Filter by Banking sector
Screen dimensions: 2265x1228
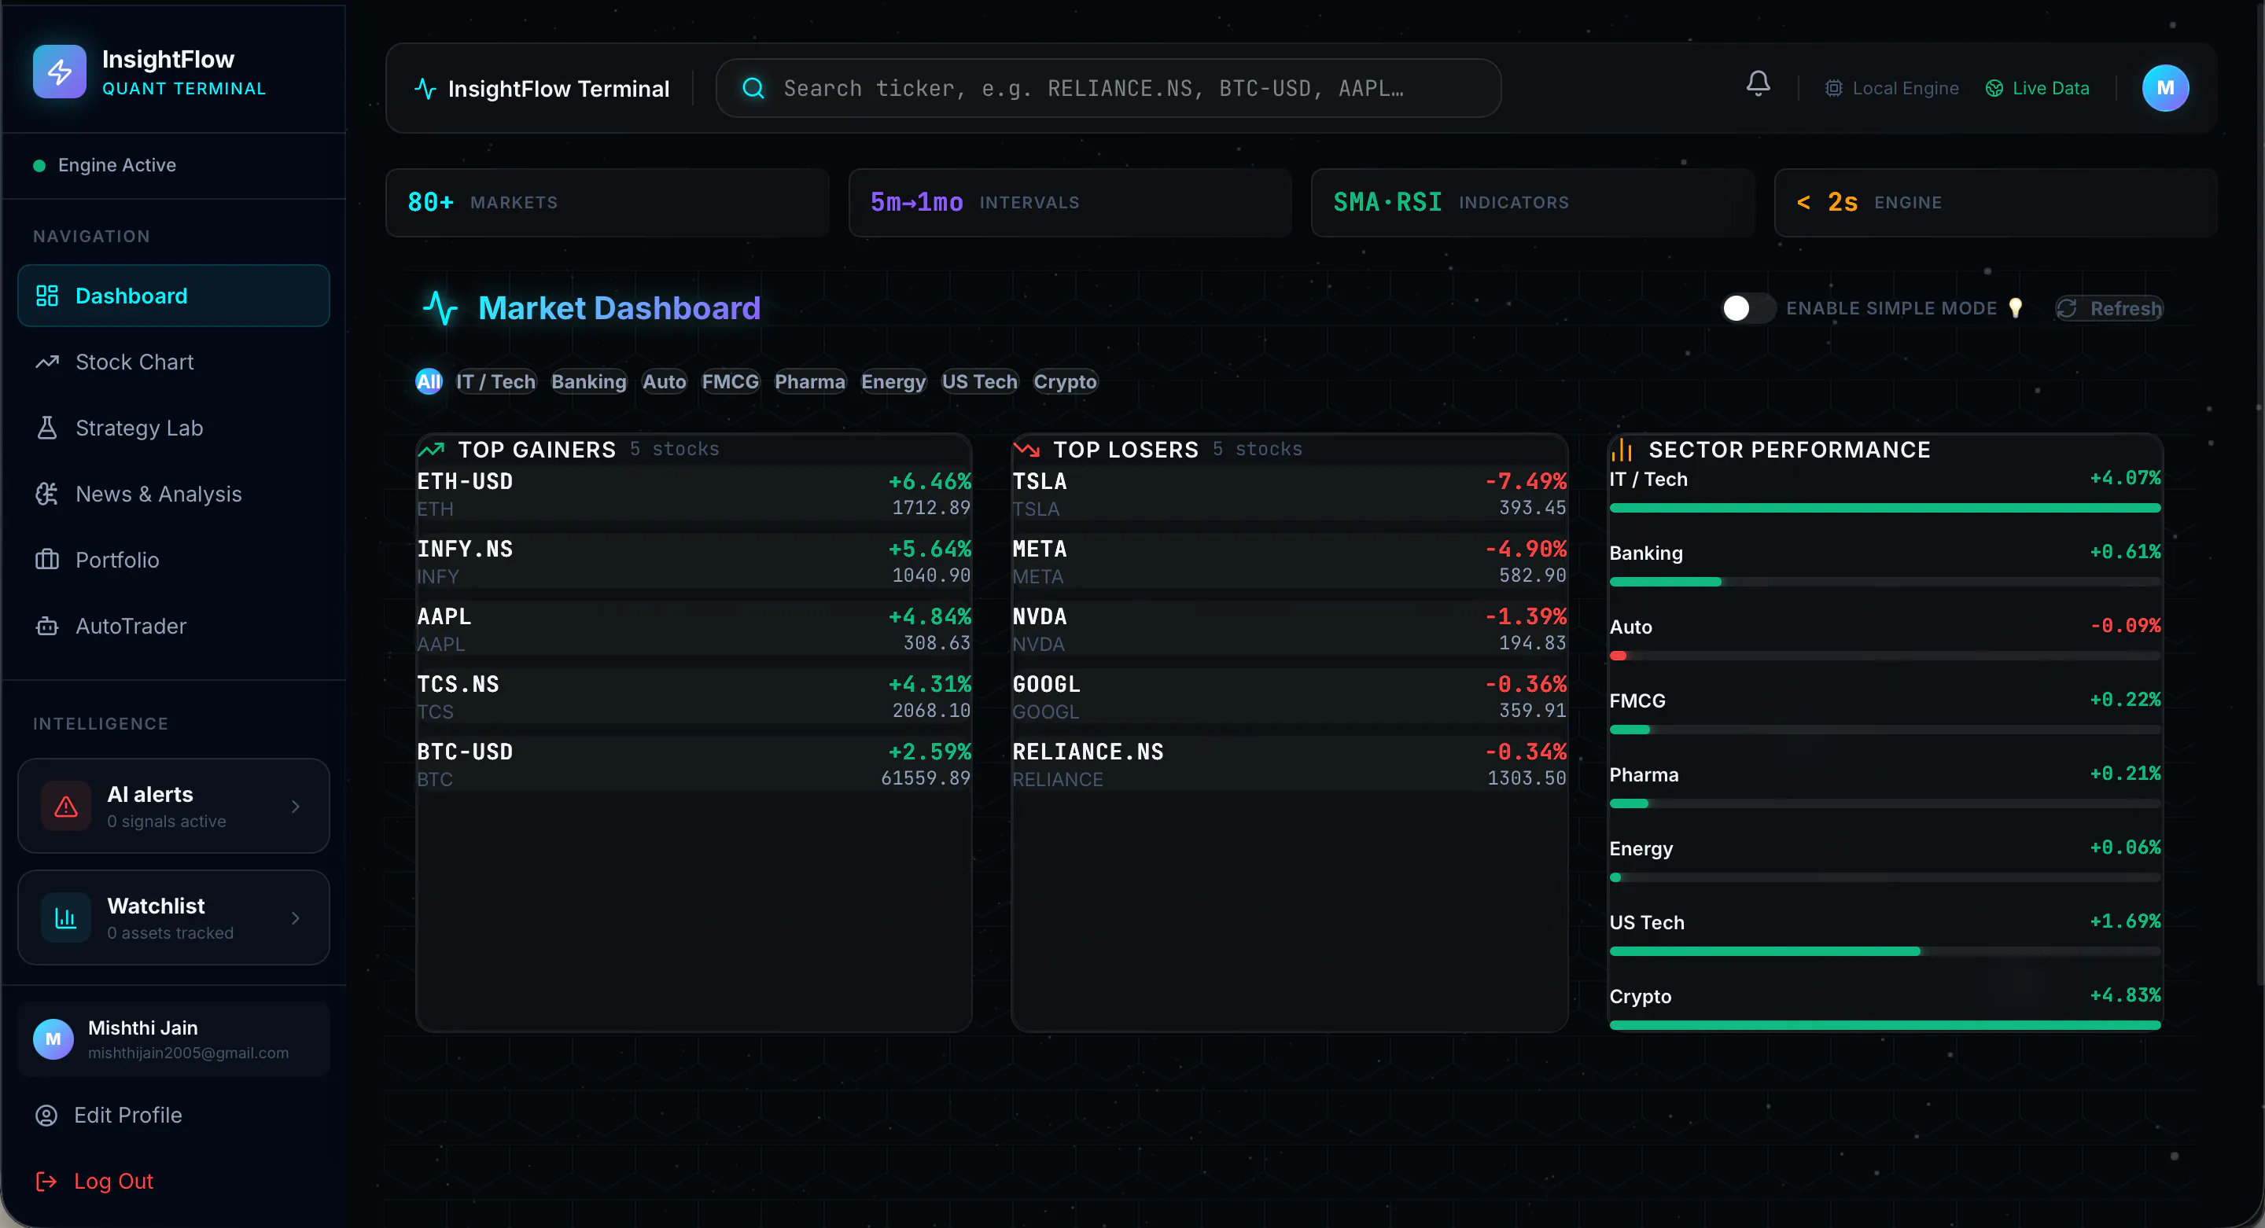pyautogui.click(x=588, y=381)
